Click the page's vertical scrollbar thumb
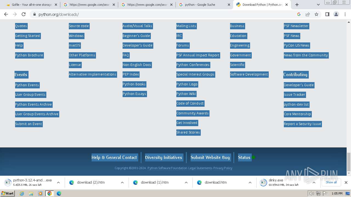Screen dimensions: 351x197 (349, 161)
